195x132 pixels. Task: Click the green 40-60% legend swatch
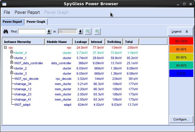tap(181, 65)
